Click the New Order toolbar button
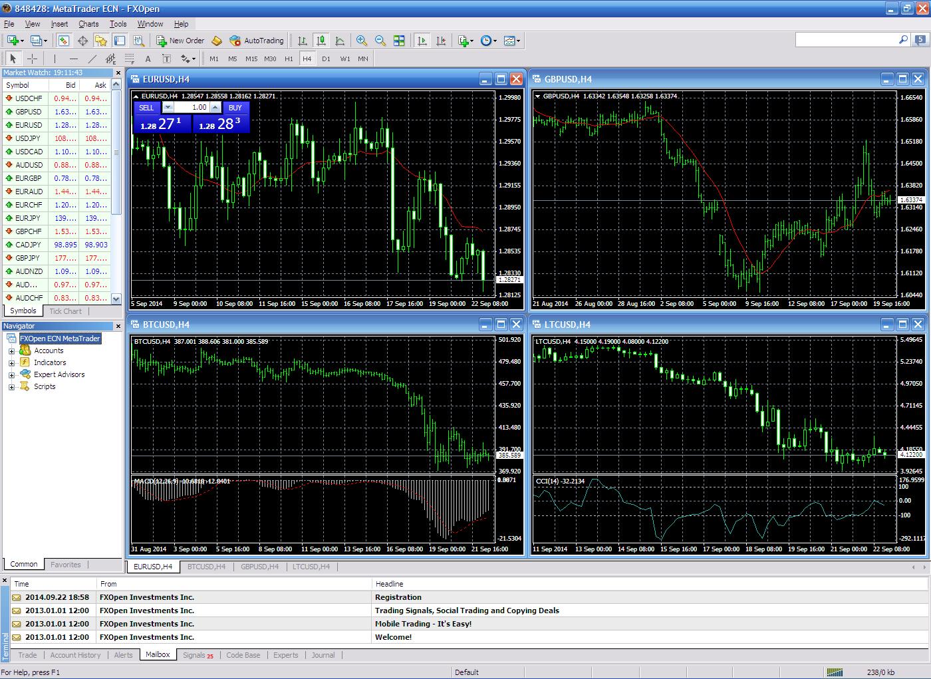Viewport: 931px width, 679px height. 180,41
